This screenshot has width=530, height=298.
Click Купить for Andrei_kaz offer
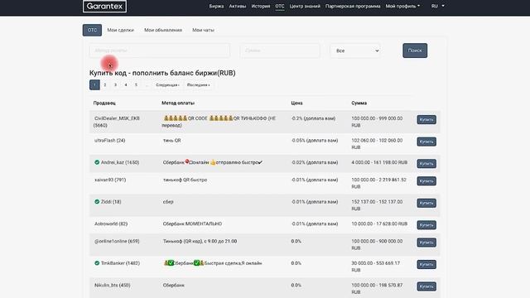click(426, 164)
